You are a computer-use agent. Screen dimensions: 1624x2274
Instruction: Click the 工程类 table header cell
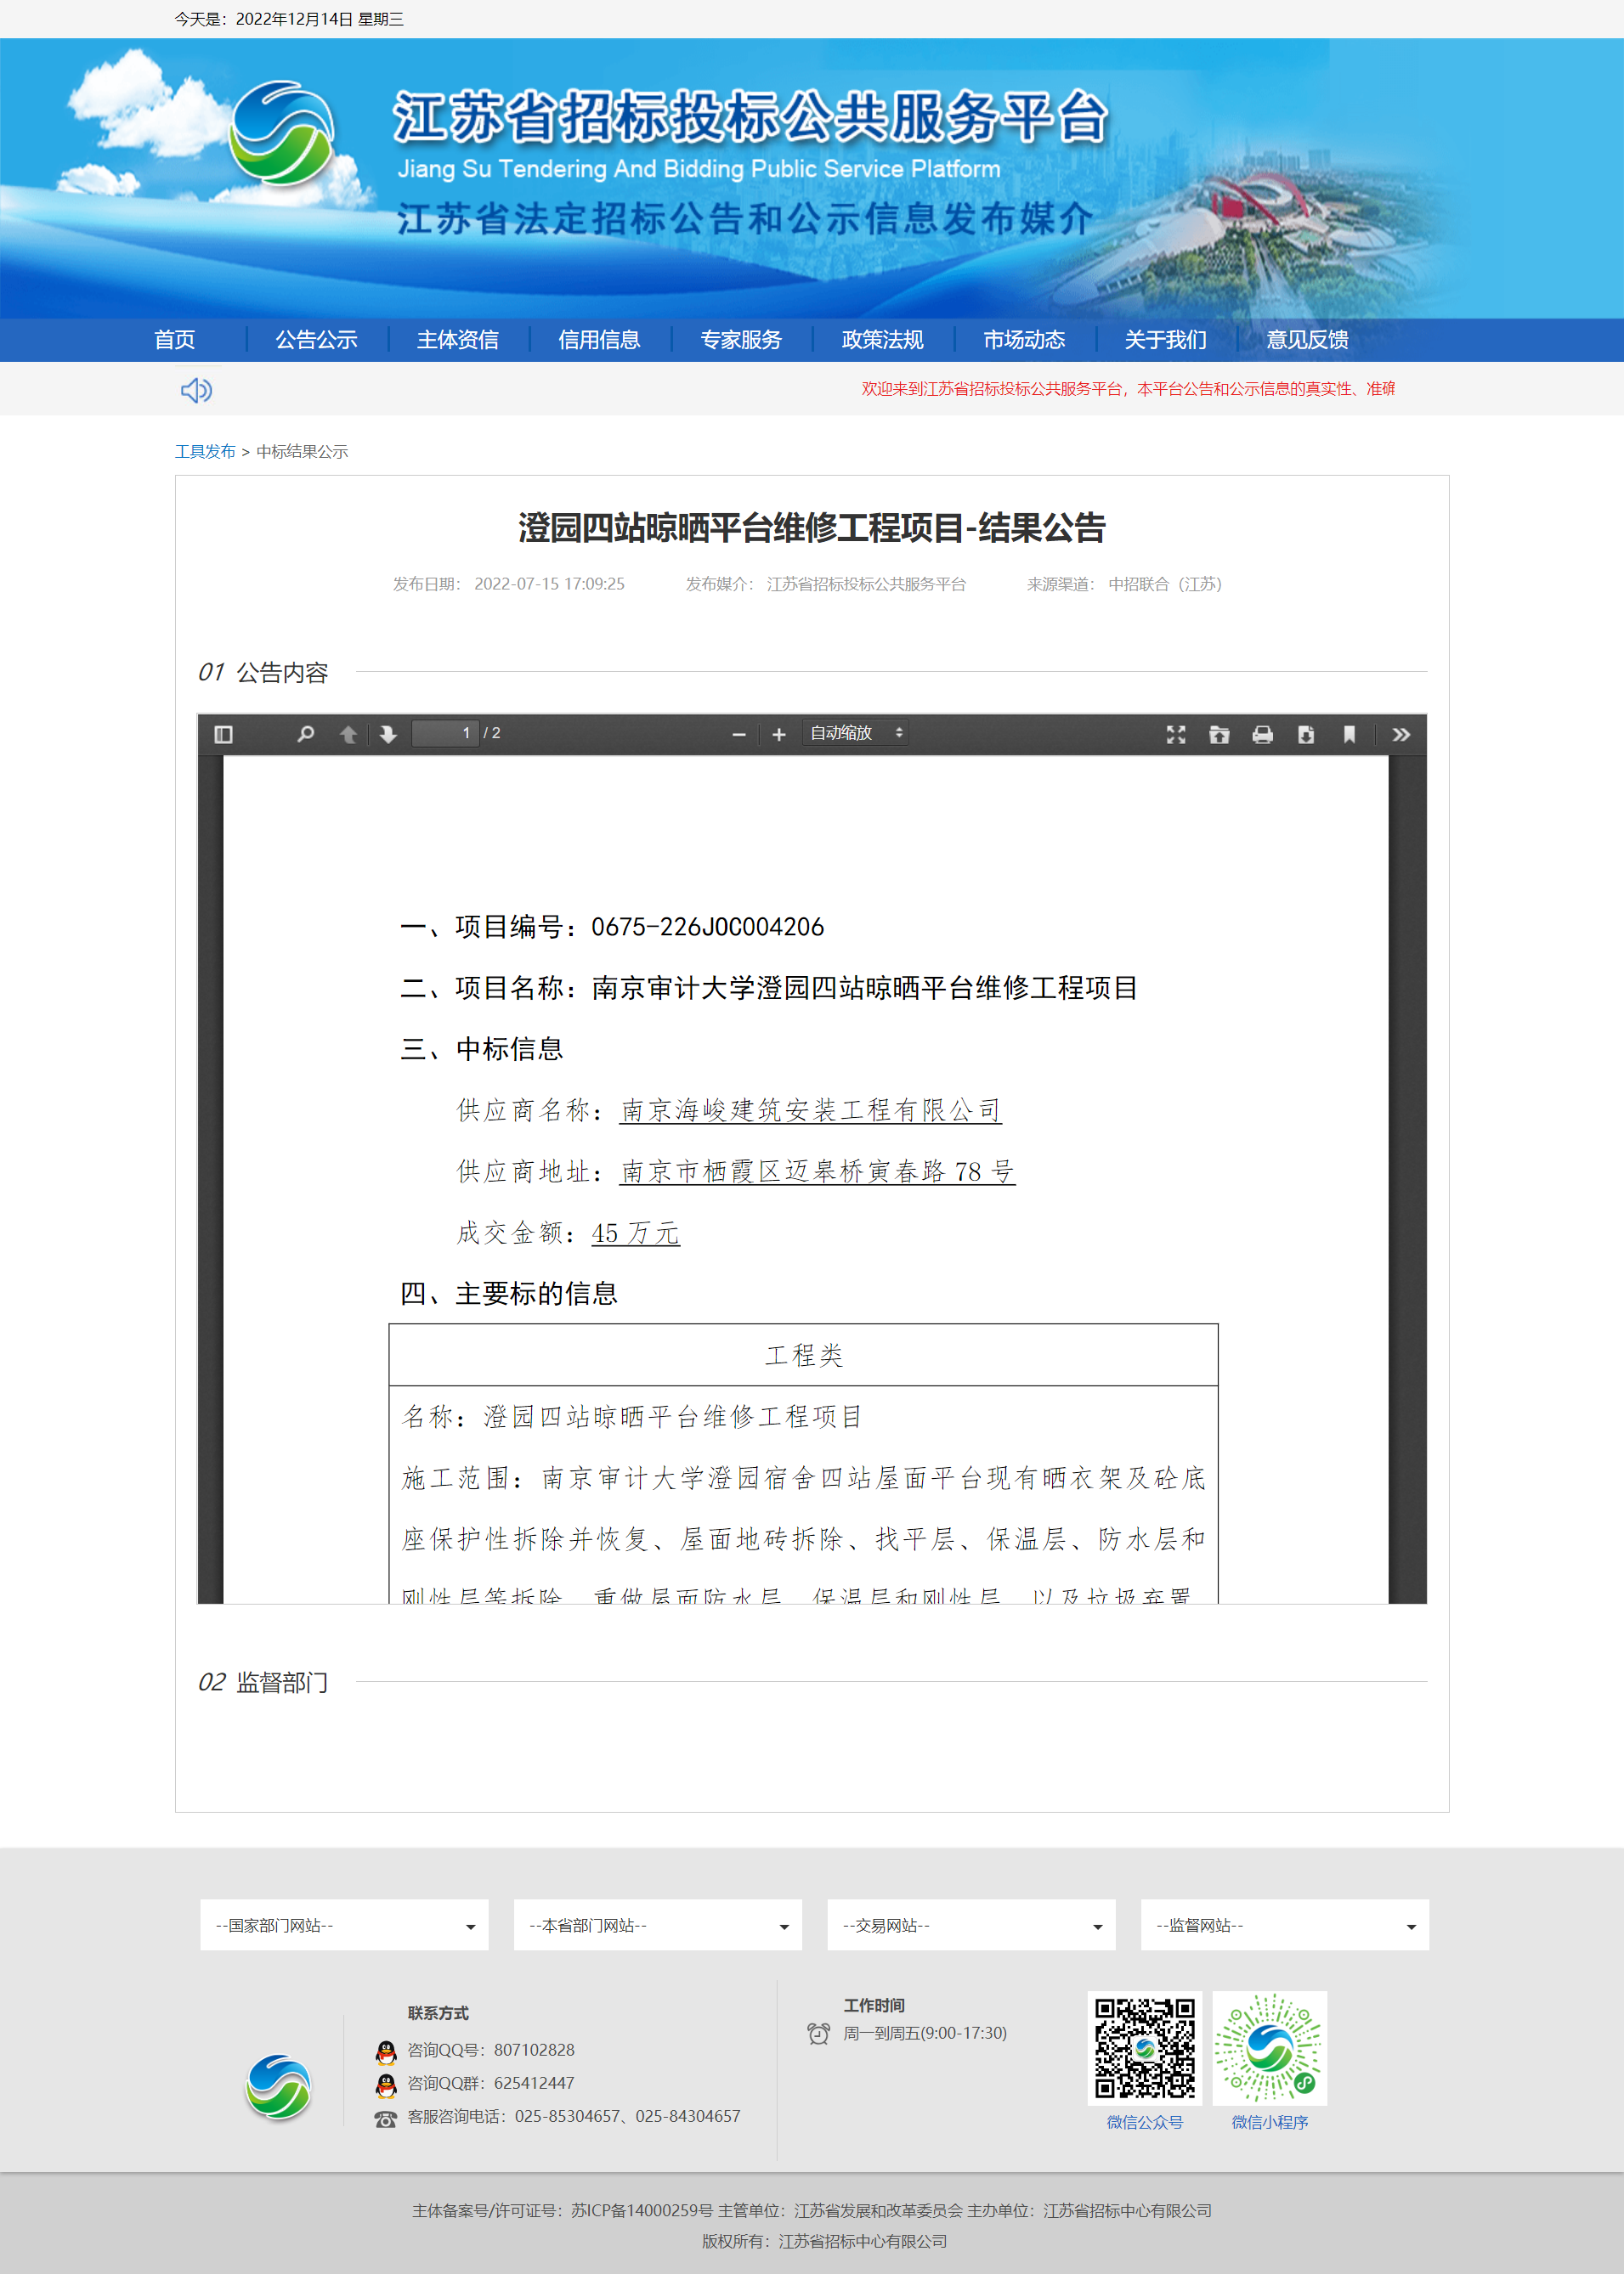(x=803, y=1356)
